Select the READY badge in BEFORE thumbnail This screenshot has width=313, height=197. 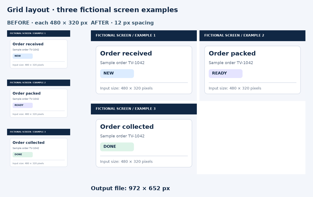[x=22, y=105]
